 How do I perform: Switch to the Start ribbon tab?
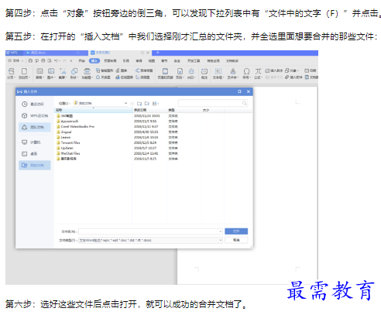click(x=82, y=60)
